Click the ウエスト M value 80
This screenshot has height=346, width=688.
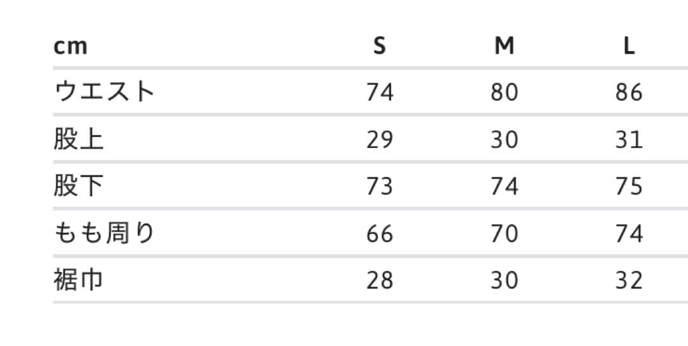pyautogui.click(x=504, y=93)
